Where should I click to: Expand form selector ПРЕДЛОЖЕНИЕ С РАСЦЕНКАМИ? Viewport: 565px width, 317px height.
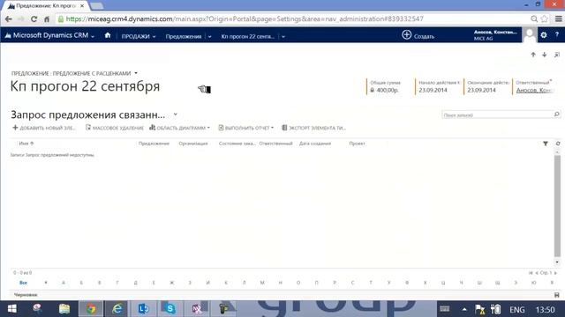coord(136,73)
